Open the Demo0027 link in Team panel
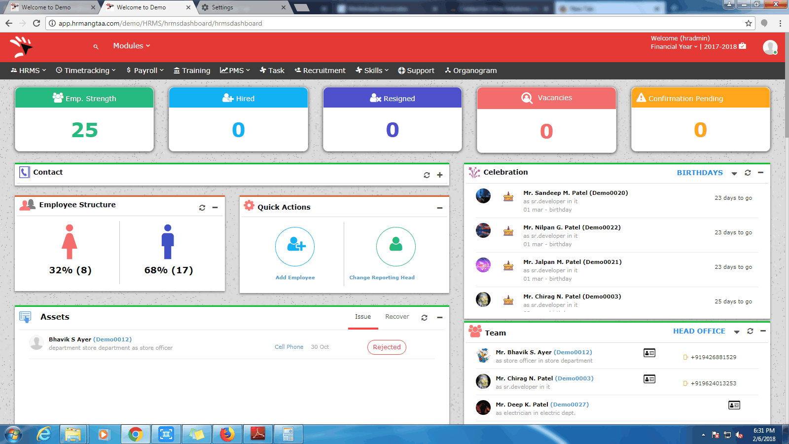 coord(570,405)
